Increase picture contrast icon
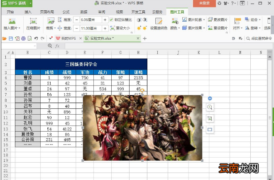The height and width of the screenshot is (180, 274). (139, 20)
